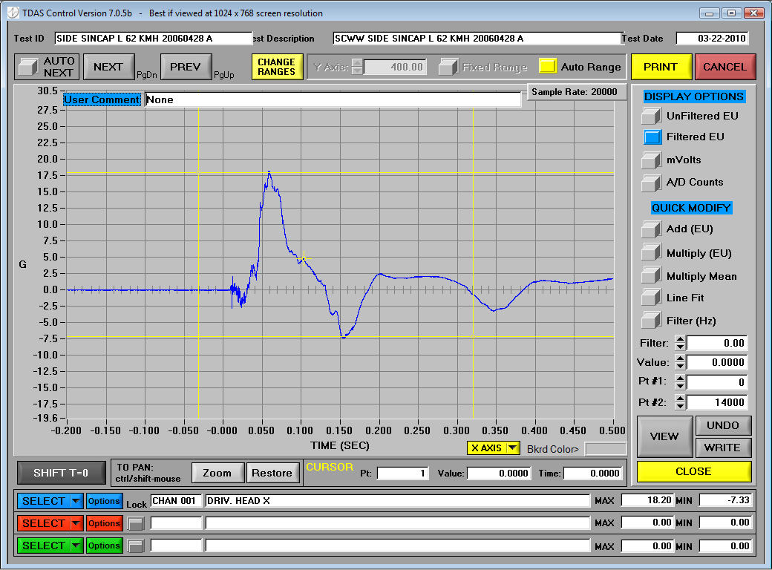Click the Pt #2 field
The image size is (772, 570).
(717, 402)
